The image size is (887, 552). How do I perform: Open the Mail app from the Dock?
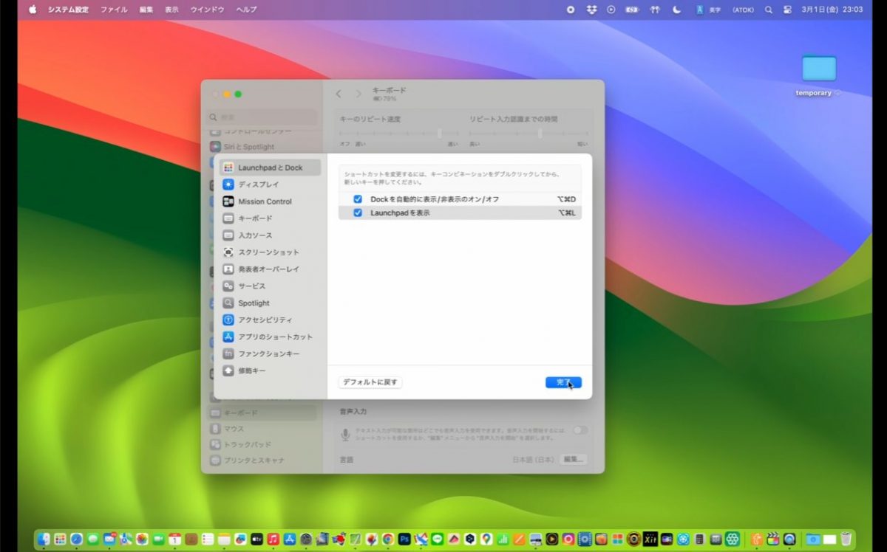(109, 539)
